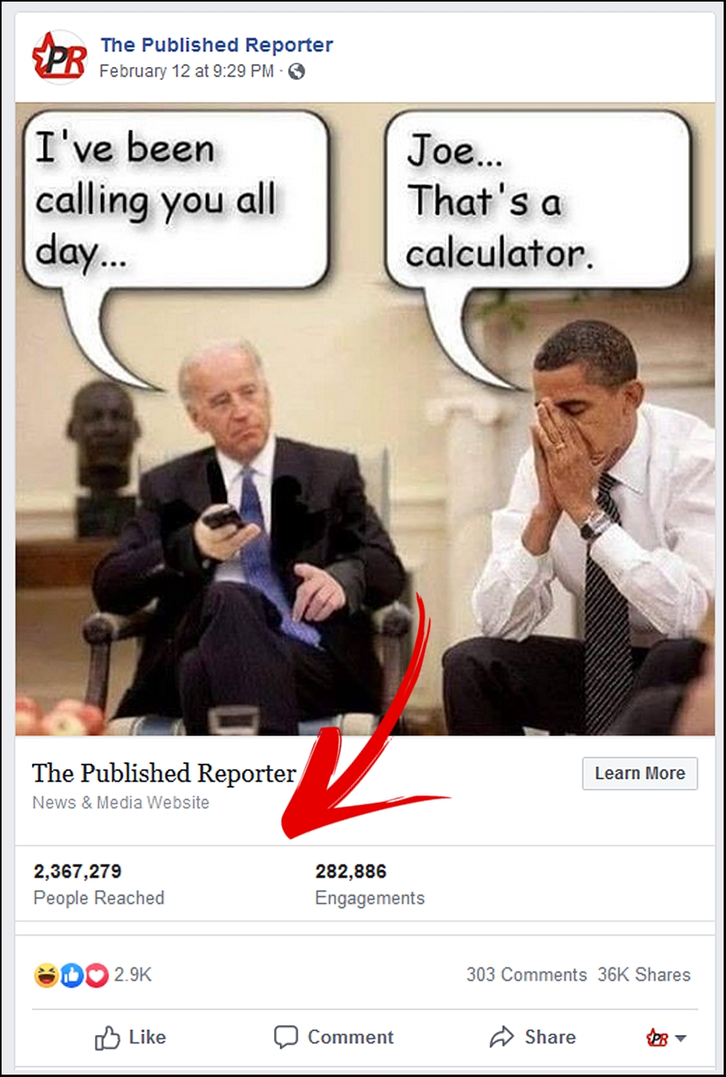726x1077 pixels.
Task: Open the 303 Comments link
Action: (527, 975)
